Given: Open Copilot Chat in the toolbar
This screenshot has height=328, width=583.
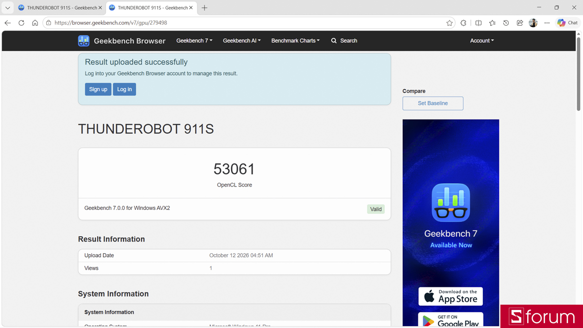Looking at the screenshot, I should click(x=567, y=23).
